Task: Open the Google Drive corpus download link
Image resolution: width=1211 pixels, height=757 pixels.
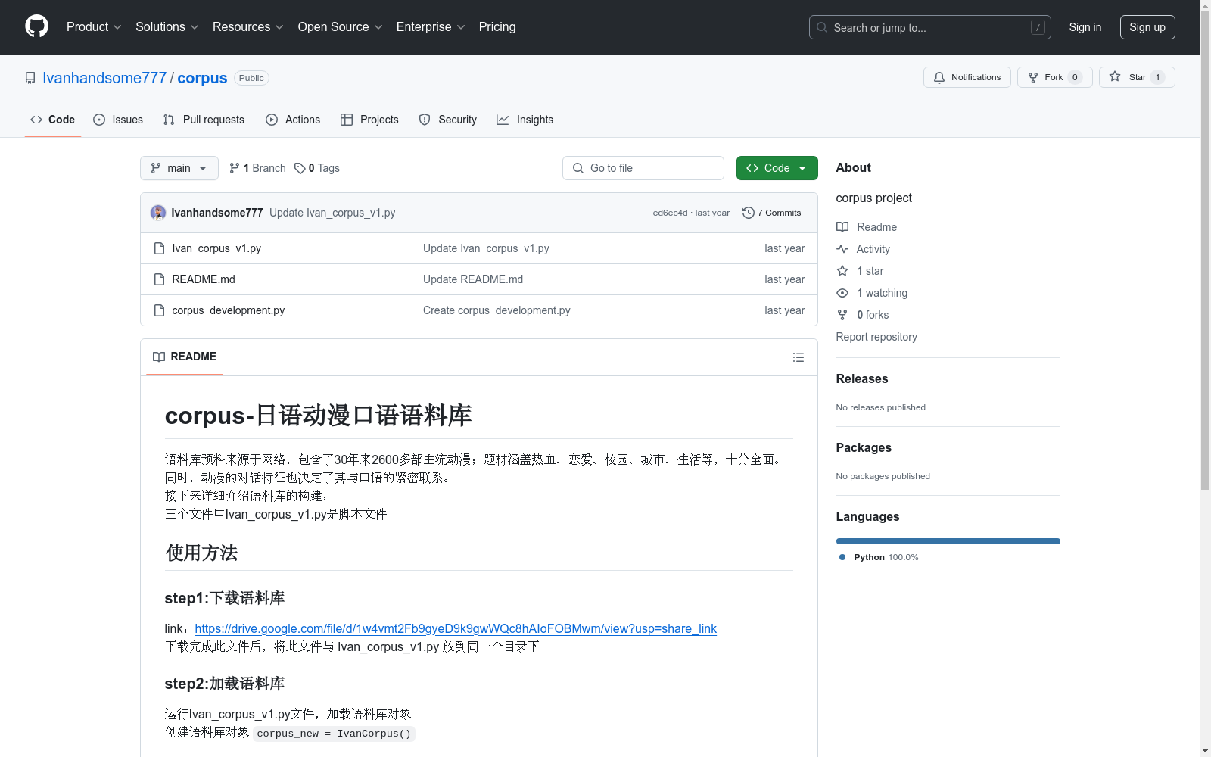Action: [x=456, y=628]
